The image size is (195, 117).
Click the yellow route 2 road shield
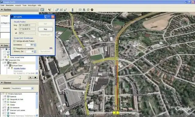(x=116, y=113)
